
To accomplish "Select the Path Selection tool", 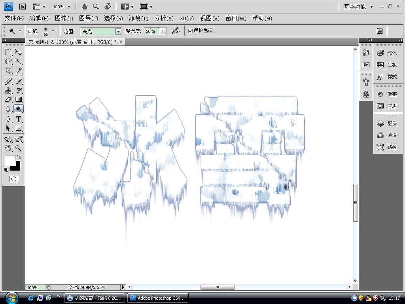I will [x=8, y=128].
